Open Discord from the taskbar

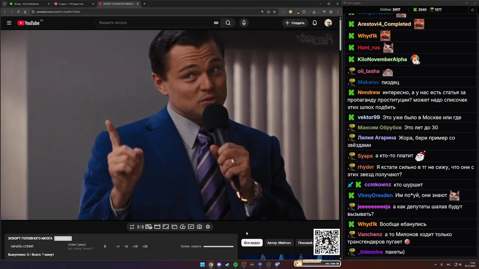(x=219, y=265)
